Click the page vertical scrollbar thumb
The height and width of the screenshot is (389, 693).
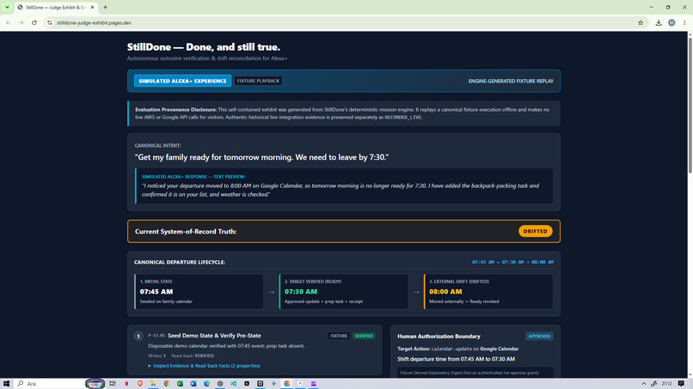click(690, 106)
